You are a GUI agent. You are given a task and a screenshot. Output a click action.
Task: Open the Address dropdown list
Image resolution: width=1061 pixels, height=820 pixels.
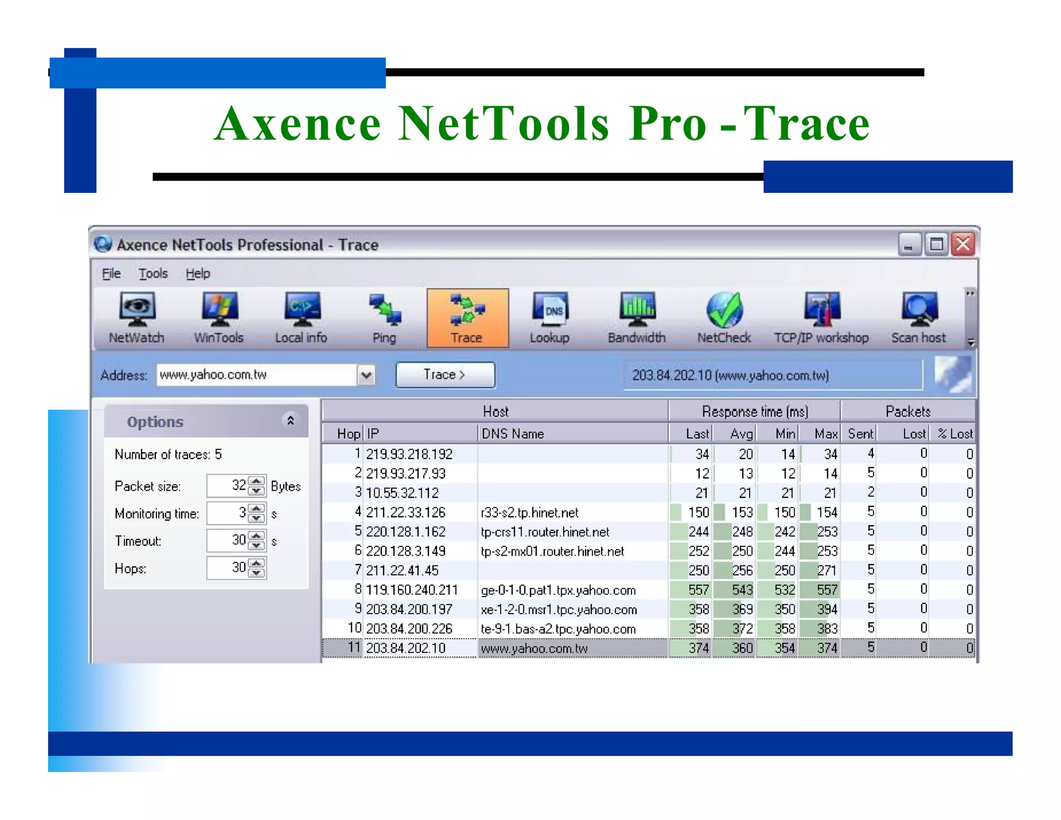pos(366,375)
